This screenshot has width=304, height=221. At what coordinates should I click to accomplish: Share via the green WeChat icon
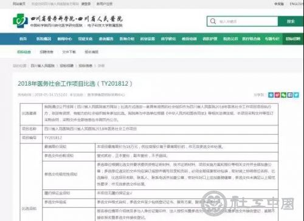[283, 95]
